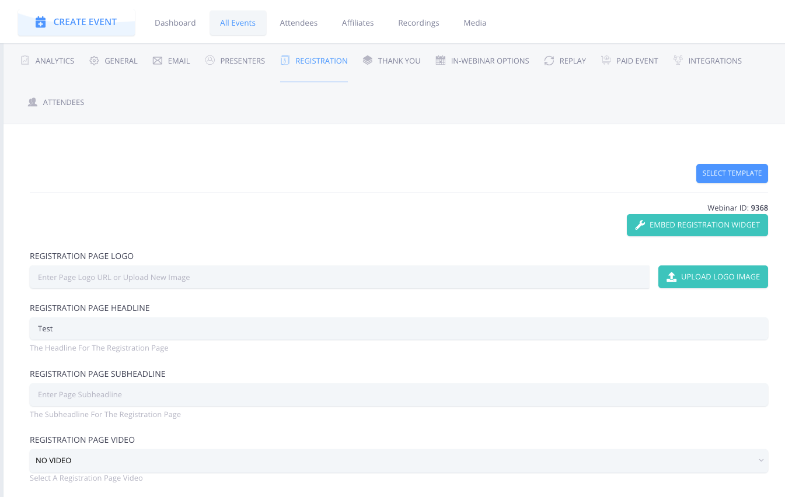Switch to the Paid Event tab

click(630, 61)
